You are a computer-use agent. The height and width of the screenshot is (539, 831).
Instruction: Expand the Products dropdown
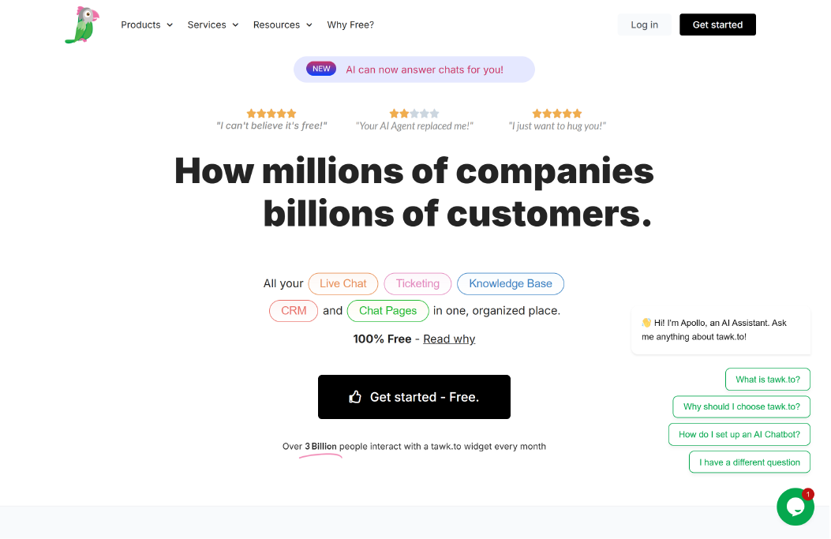pos(146,24)
